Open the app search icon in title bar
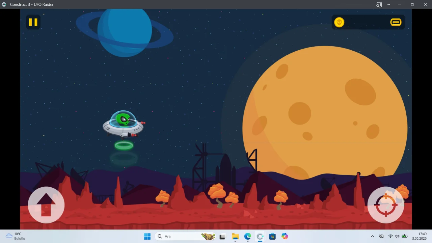 [379, 4]
